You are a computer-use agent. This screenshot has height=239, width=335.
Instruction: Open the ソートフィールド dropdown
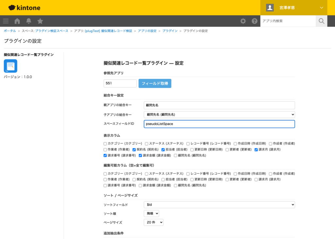click(219, 204)
